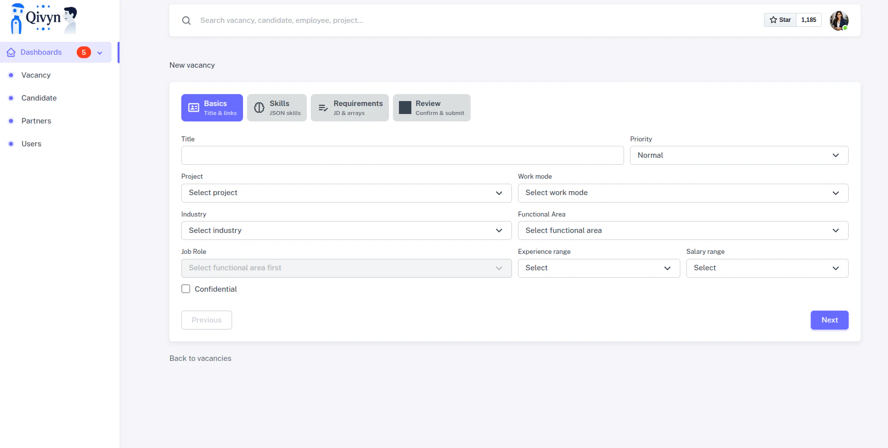Switch to the Review tab
888x448 pixels.
(x=432, y=108)
